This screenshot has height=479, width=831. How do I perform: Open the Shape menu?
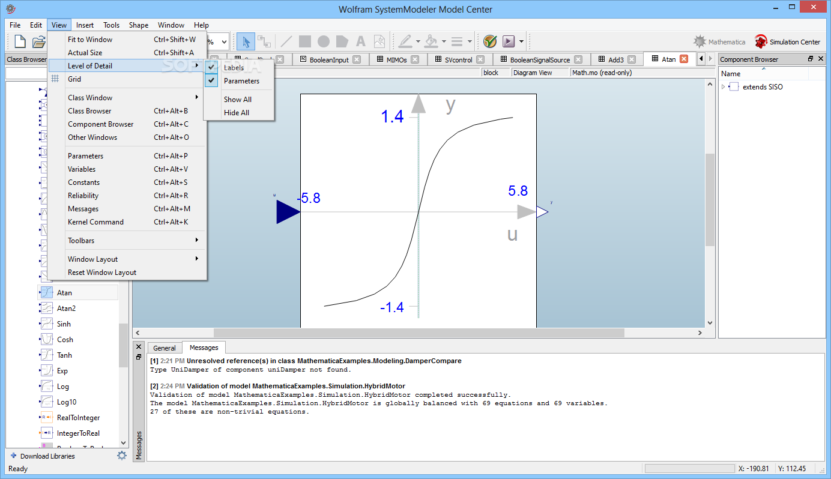click(x=139, y=25)
